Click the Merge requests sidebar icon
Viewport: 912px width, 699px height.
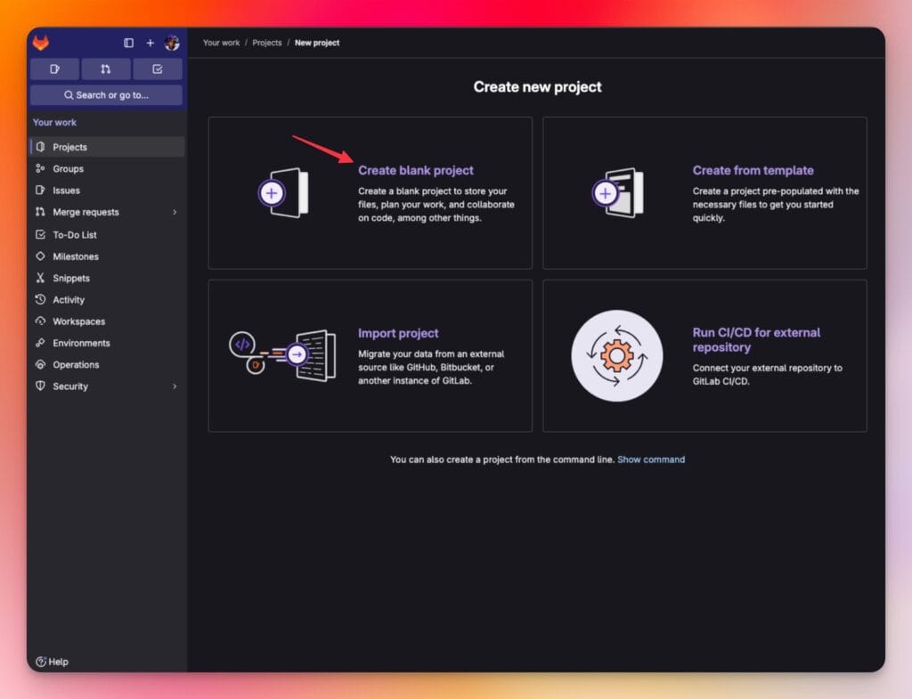click(40, 212)
